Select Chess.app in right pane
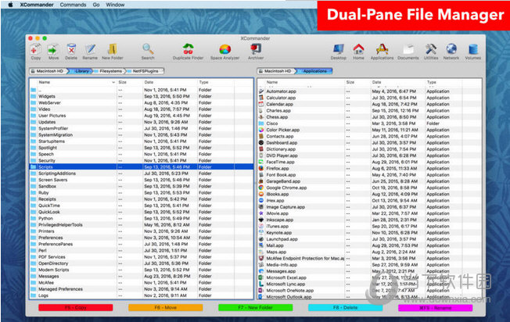Screen dimensions: 510x322 [x=370, y=117]
